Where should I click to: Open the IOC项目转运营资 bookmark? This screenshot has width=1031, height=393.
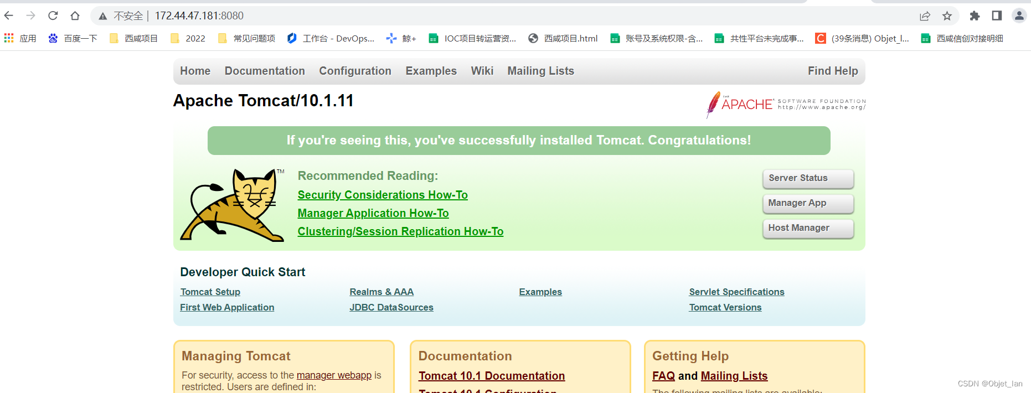[472, 38]
